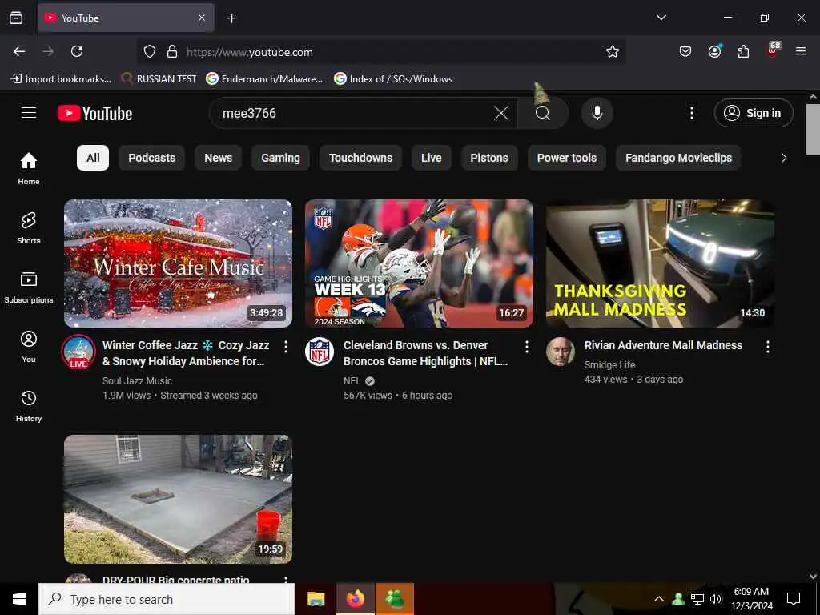
Task: Open the YouTube guide hamburger menu
Action: tap(29, 113)
